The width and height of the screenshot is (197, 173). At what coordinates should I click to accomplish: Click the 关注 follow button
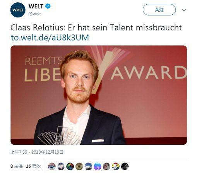coord(159,10)
